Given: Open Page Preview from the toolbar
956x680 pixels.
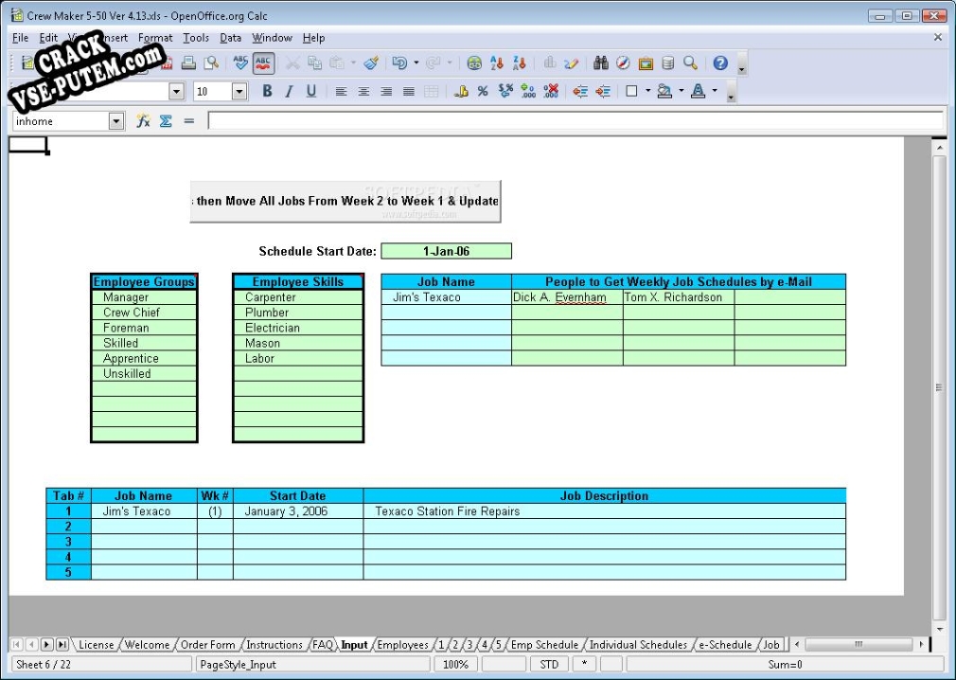Looking at the screenshot, I should 211,63.
